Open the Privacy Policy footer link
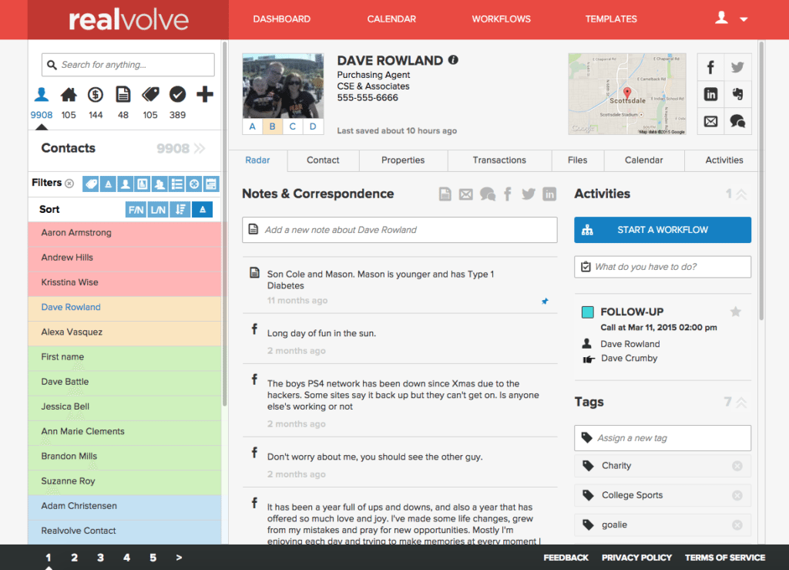789x570 pixels. pyautogui.click(x=636, y=558)
